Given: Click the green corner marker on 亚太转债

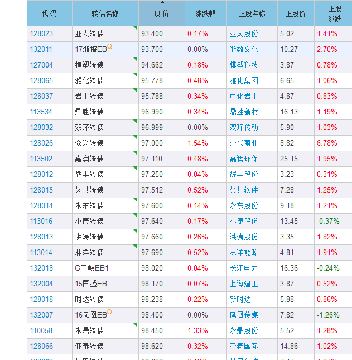Looking at the screenshot, I should point(136,27).
